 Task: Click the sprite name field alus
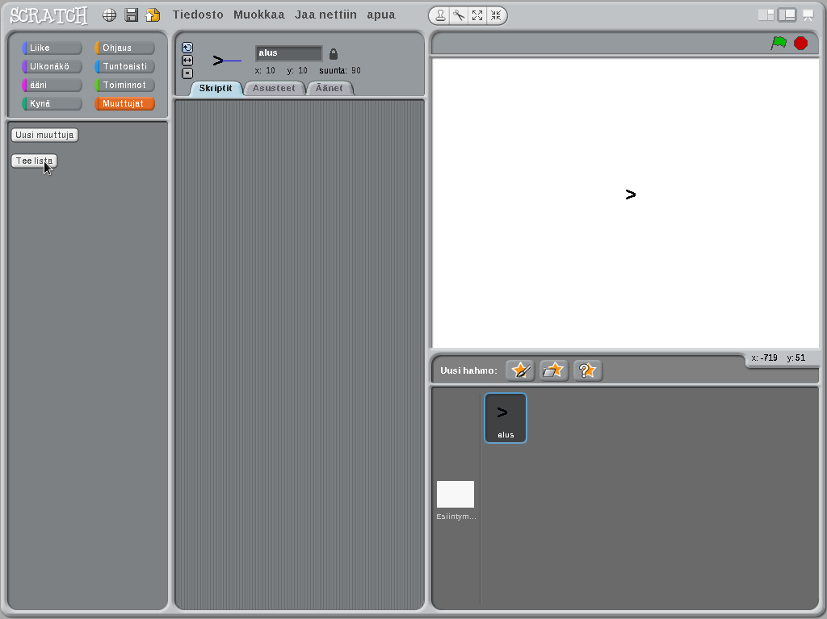[288, 52]
